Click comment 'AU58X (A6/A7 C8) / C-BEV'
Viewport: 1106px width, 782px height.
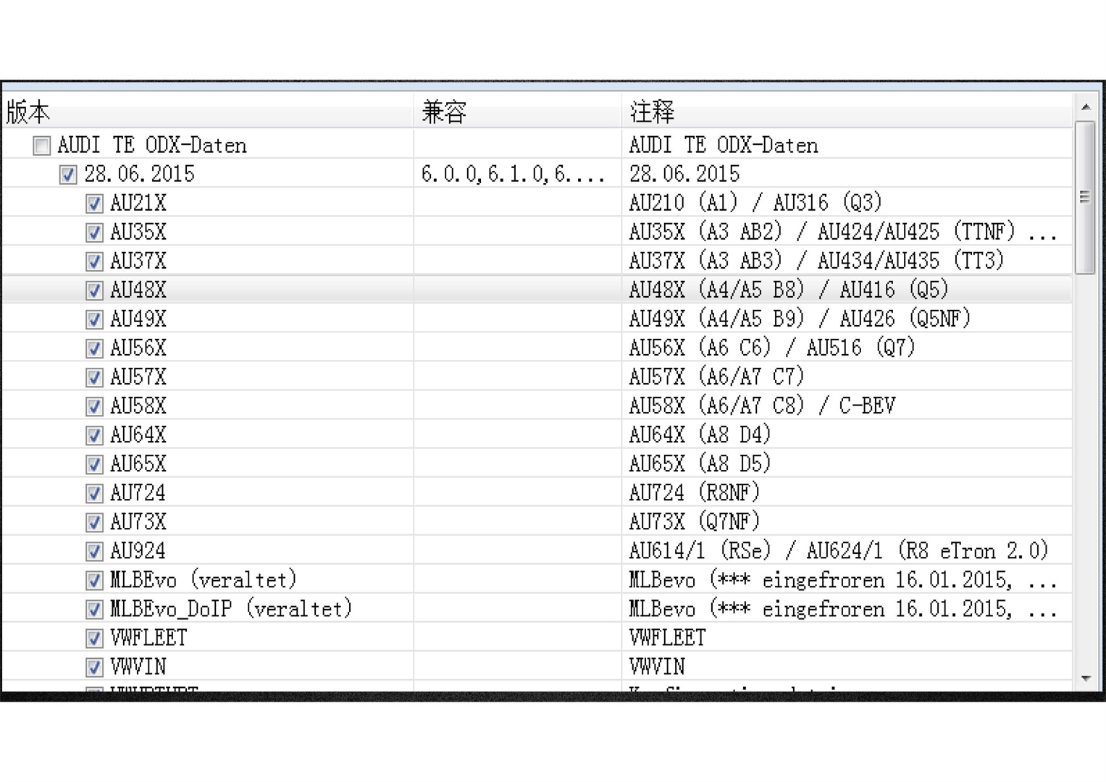(762, 406)
